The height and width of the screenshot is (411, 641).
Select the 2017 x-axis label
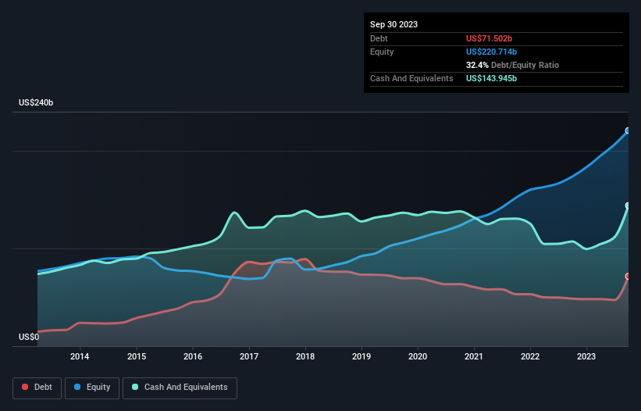coord(249,356)
